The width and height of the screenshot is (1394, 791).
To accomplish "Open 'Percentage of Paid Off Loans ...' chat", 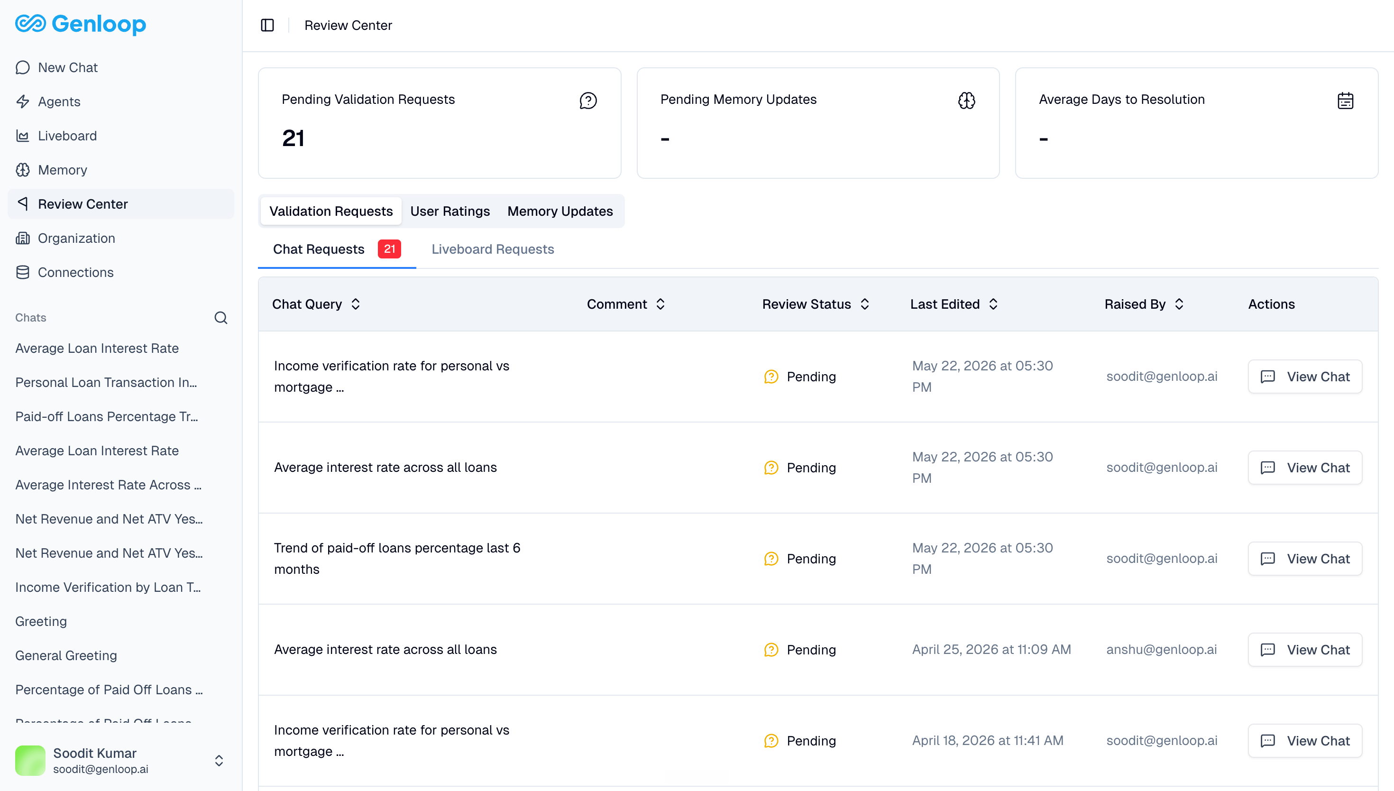I will [109, 690].
